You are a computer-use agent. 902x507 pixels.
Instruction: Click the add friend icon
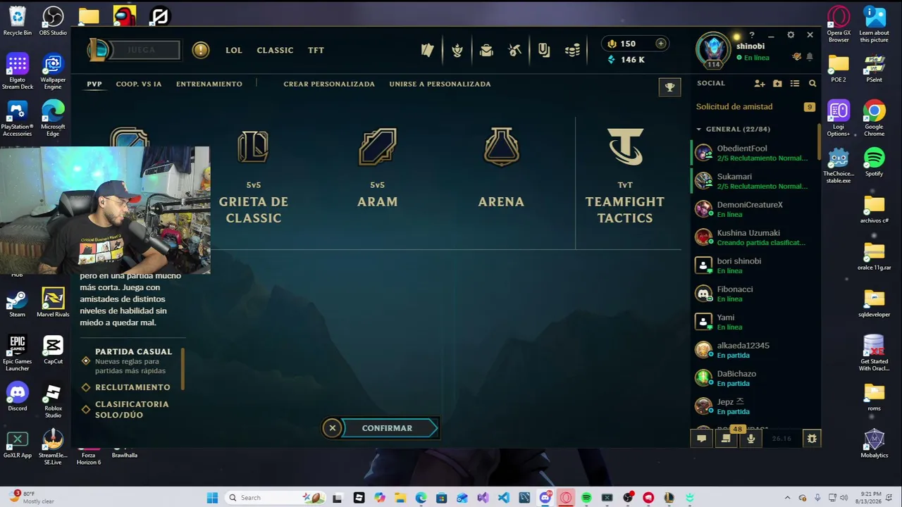pyautogui.click(x=759, y=84)
